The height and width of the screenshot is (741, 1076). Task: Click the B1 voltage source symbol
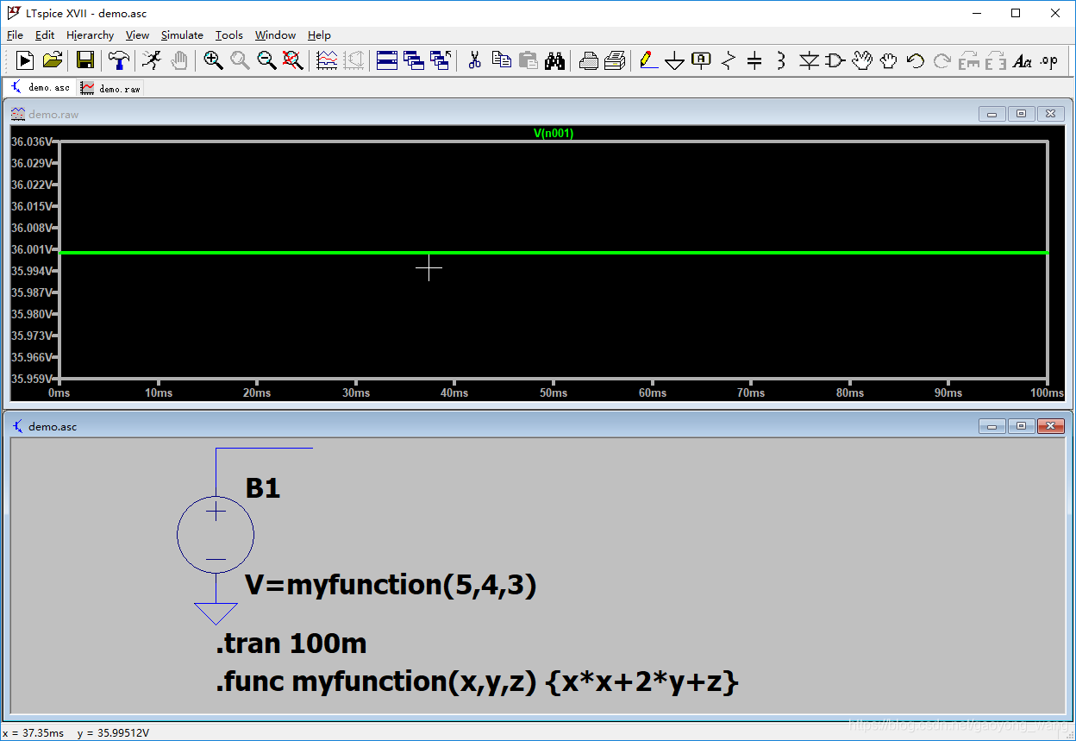[216, 535]
